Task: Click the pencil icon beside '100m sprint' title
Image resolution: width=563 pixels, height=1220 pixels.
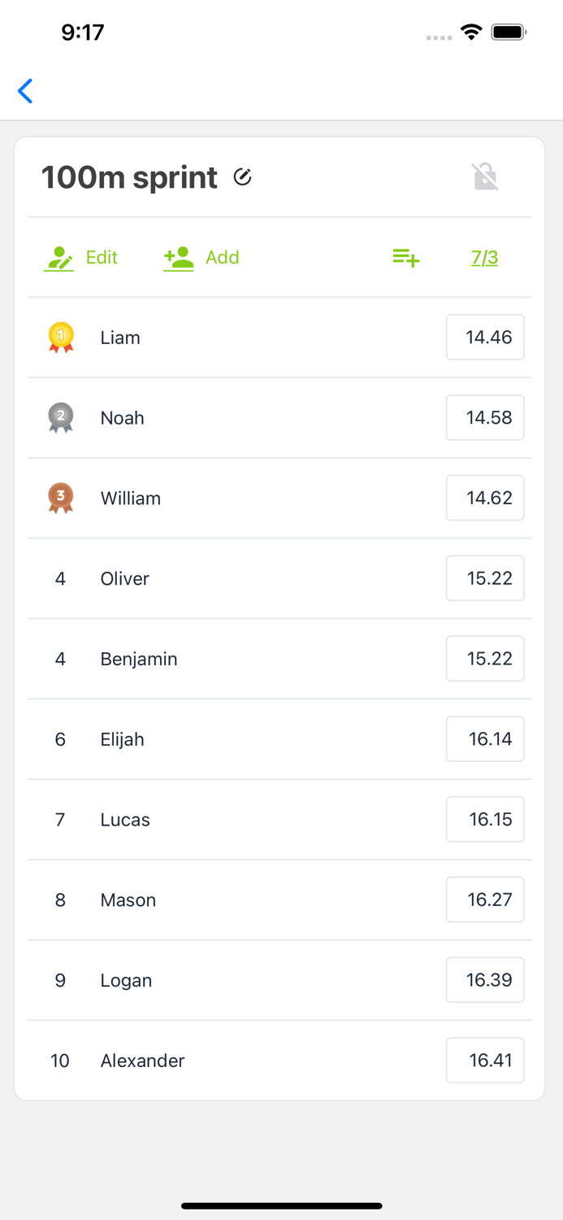Action: coord(242,177)
